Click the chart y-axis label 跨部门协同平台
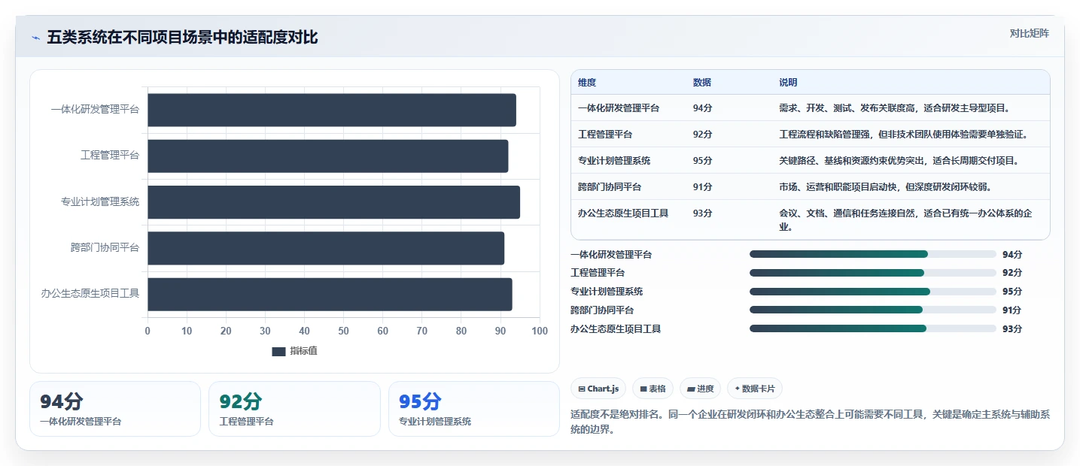The height and width of the screenshot is (466, 1080). (x=105, y=248)
